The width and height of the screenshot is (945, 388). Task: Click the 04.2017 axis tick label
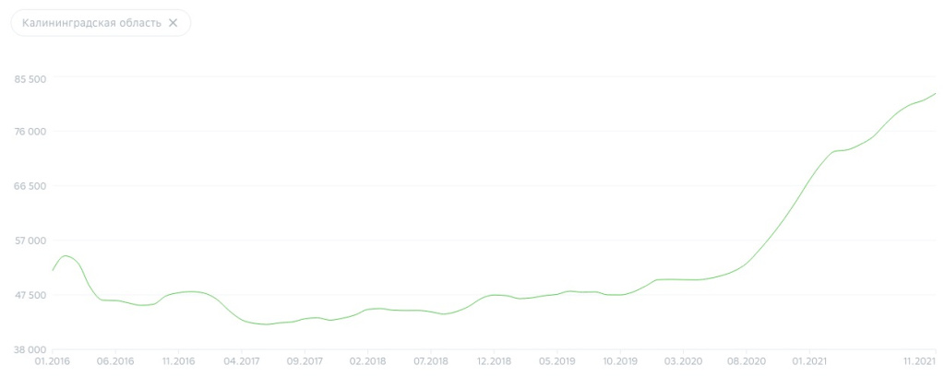coord(241,361)
